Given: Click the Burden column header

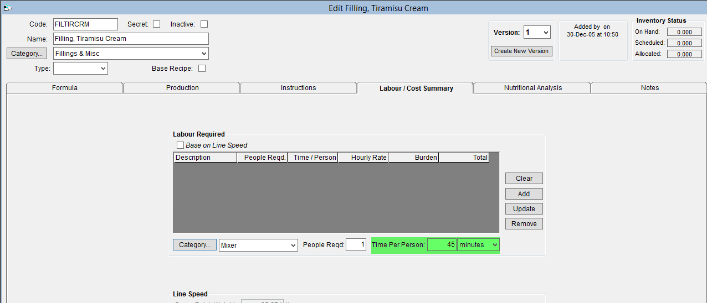Looking at the screenshot, I should pyautogui.click(x=413, y=158).
